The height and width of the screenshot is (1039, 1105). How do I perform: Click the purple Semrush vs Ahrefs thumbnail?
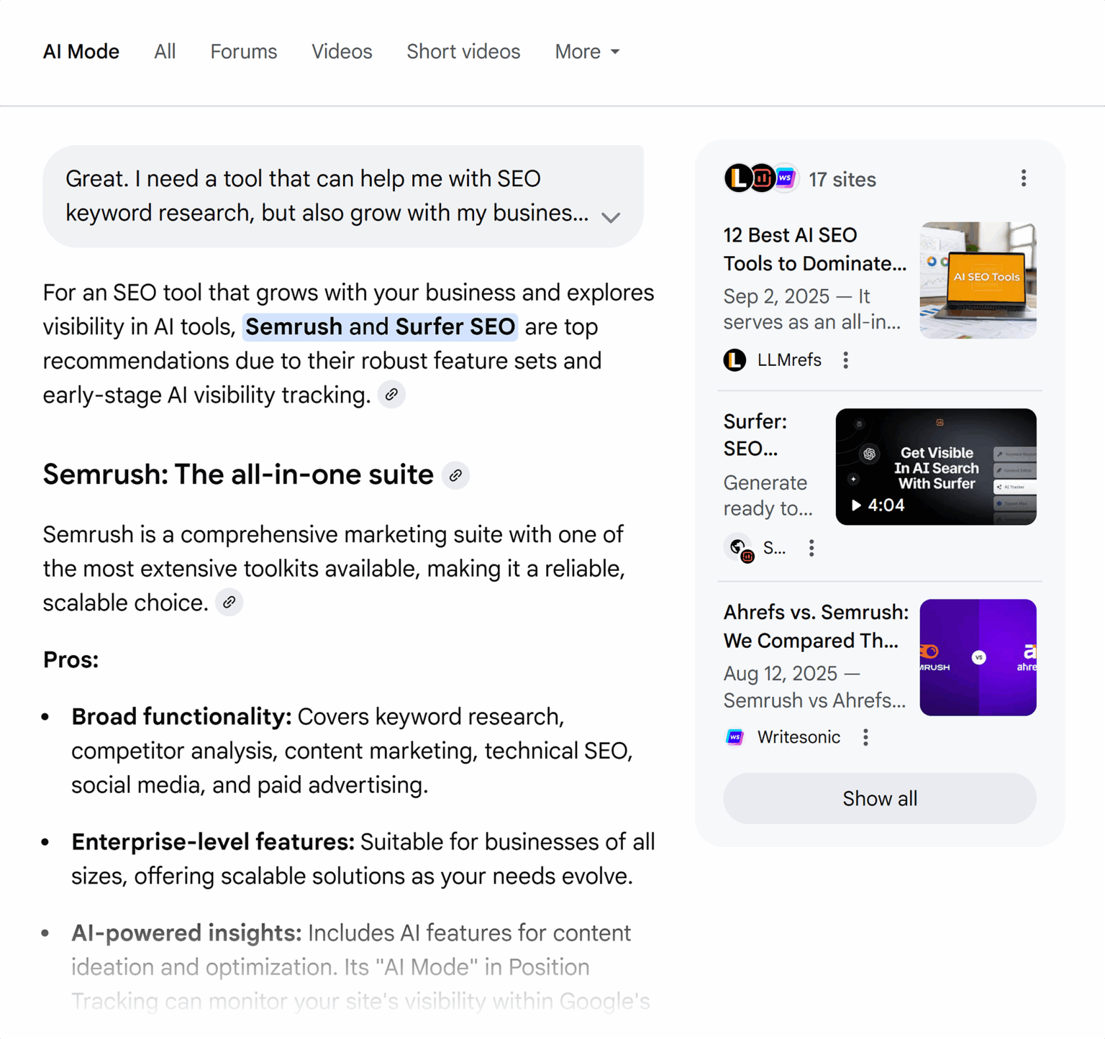point(978,657)
